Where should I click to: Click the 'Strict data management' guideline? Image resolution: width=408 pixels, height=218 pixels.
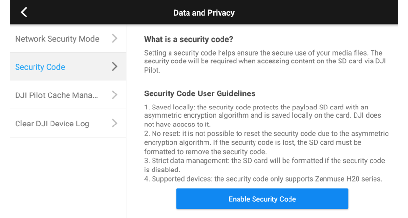coord(265,165)
